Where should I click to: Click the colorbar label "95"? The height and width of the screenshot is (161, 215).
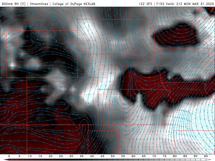pyautogui.click(x=206, y=156)
